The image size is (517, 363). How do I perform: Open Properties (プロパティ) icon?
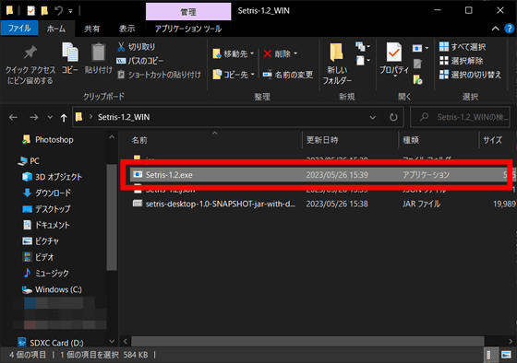(394, 52)
